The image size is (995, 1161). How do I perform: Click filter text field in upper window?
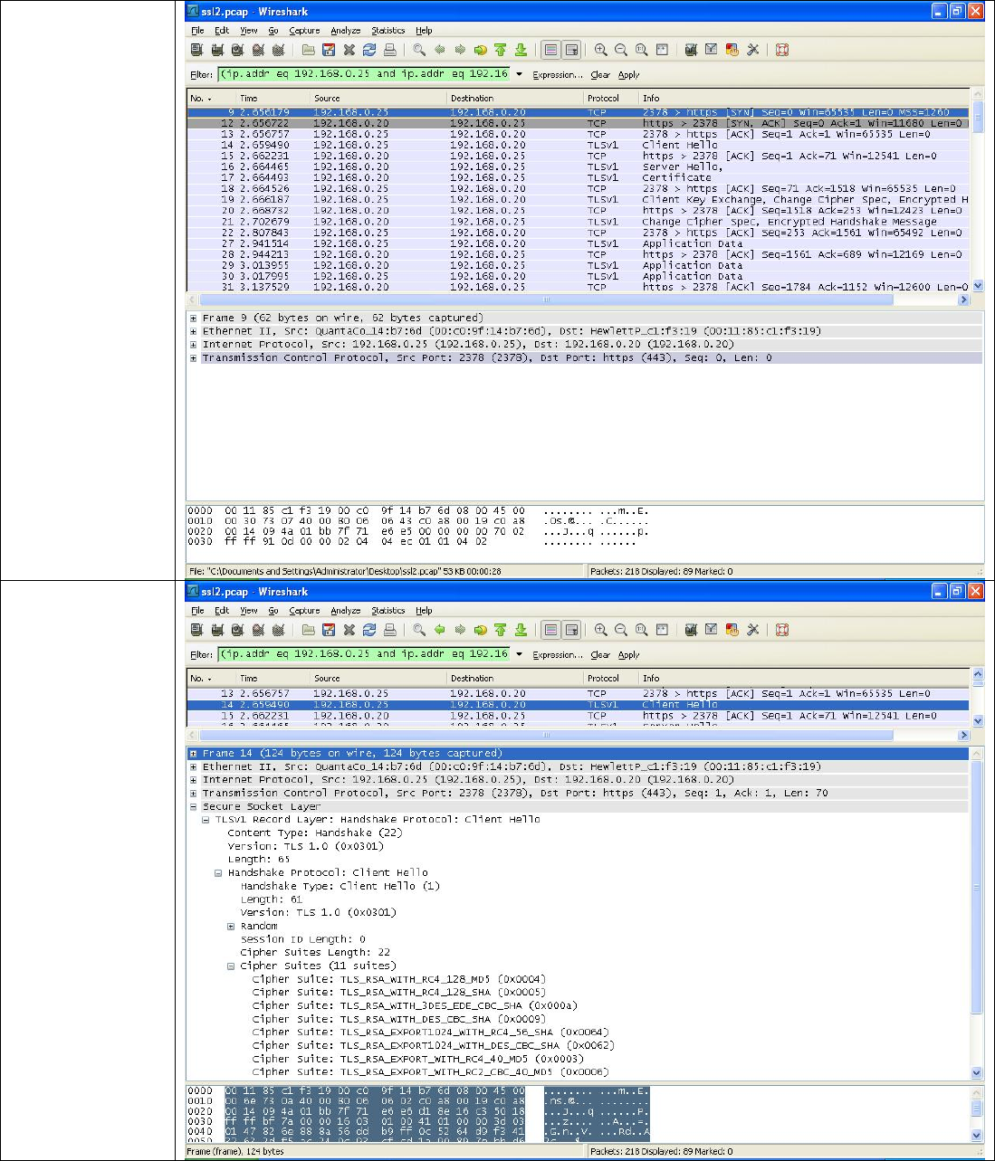pos(365,74)
